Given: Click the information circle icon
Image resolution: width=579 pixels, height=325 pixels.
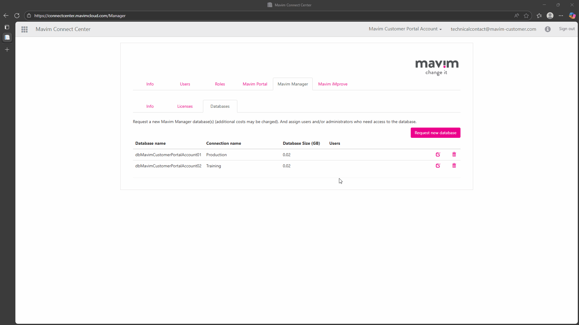Looking at the screenshot, I should (x=548, y=29).
